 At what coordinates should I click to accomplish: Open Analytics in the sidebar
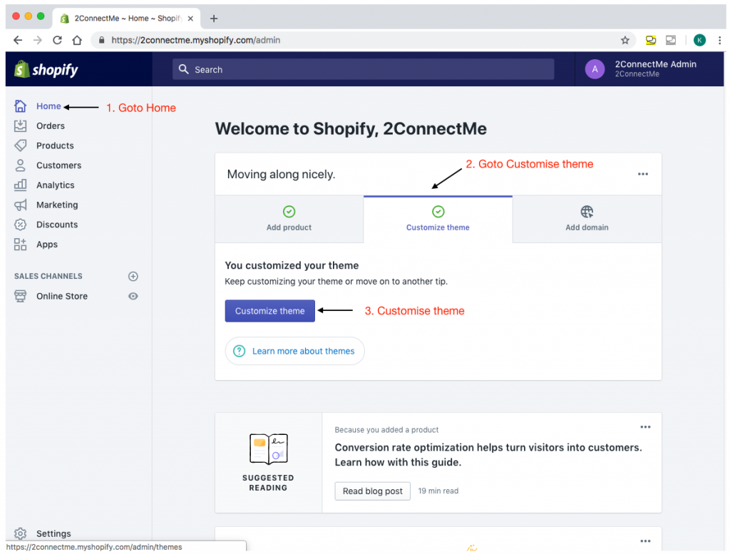56,185
